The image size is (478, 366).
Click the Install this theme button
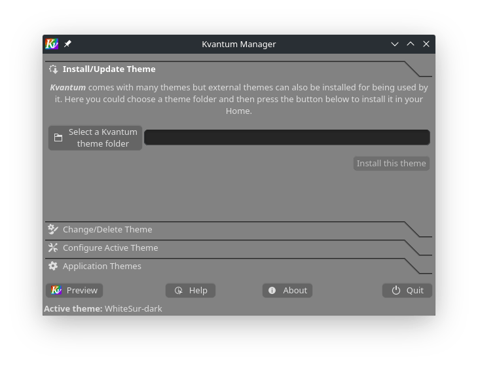pyautogui.click(x=392, y=163)
